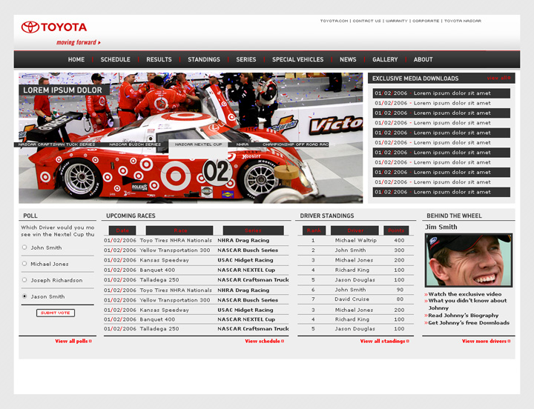Click the icon next to View all polls
The height and width of the screenshot is (409, 534).
click(90, 342)
